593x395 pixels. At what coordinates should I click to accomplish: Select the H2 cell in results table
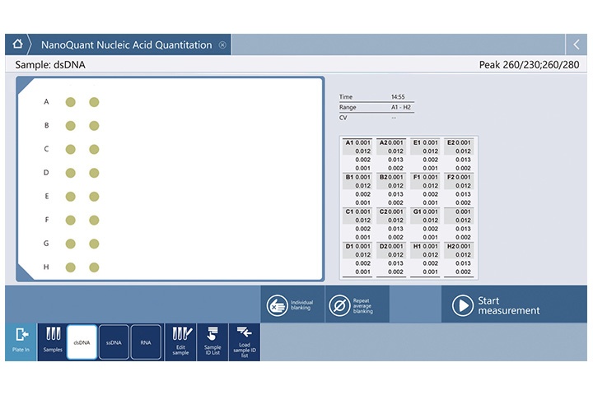(459, 258)
